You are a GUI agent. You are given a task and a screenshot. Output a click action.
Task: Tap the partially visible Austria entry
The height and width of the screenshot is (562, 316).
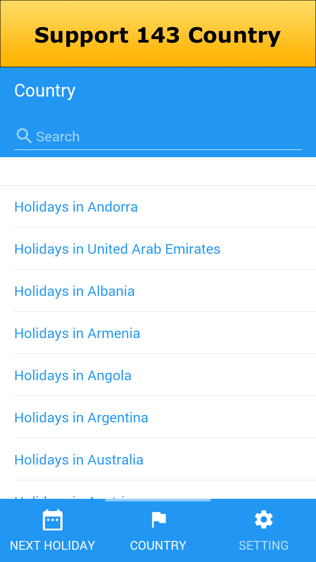coord(70,497)
